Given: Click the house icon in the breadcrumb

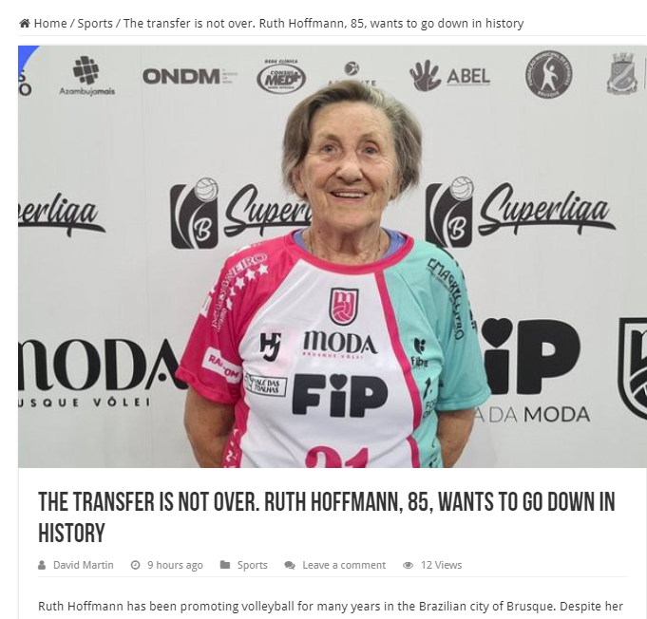Looking at the screenshot, I should (x=25, y=24).
